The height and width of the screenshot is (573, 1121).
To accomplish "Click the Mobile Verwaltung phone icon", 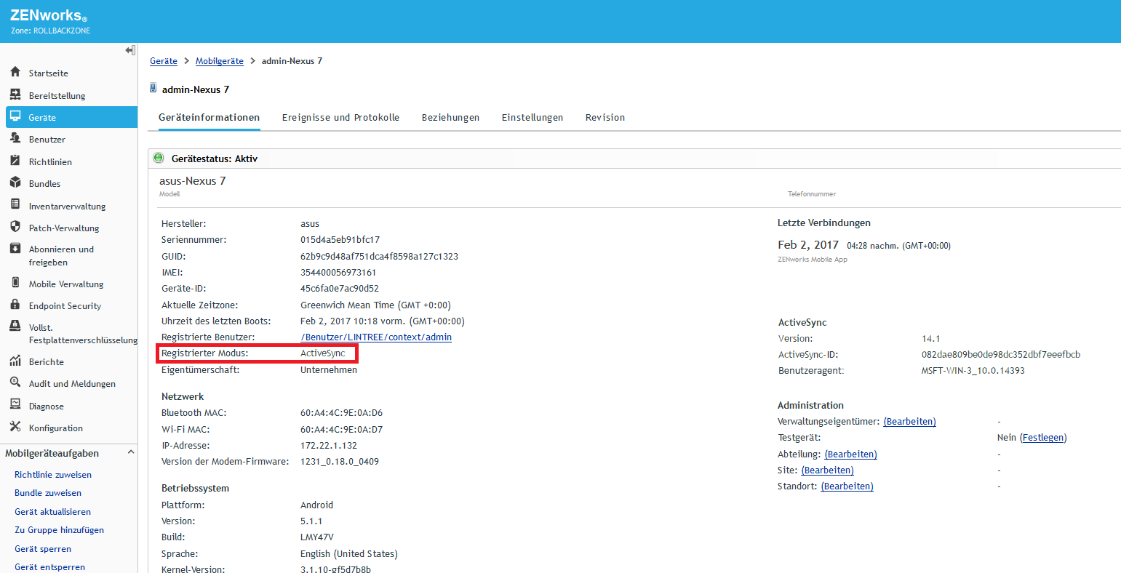I will (15, 283).
